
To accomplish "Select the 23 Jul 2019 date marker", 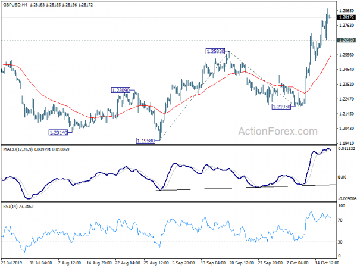I will tap(11, 263).
